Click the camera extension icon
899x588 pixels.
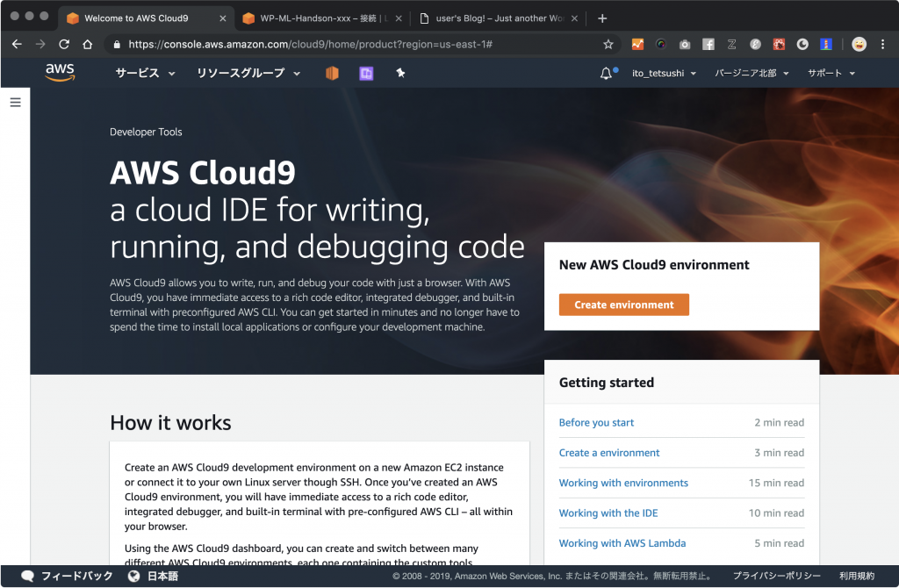685,44
